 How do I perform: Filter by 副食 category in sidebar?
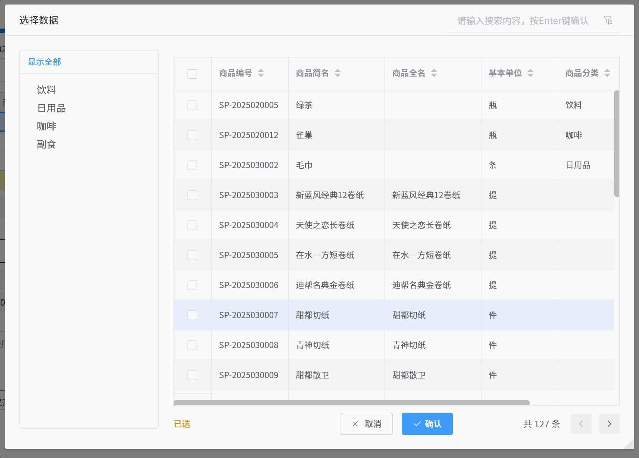(46, 144)
